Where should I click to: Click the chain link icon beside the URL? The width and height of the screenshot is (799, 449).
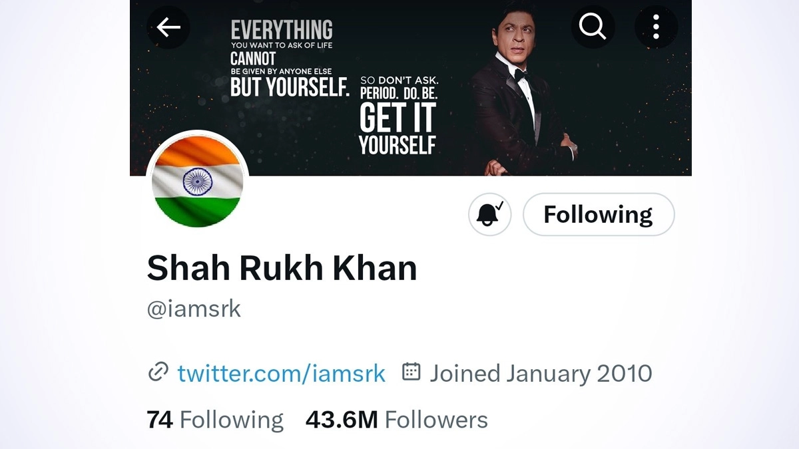pos(158,373)
